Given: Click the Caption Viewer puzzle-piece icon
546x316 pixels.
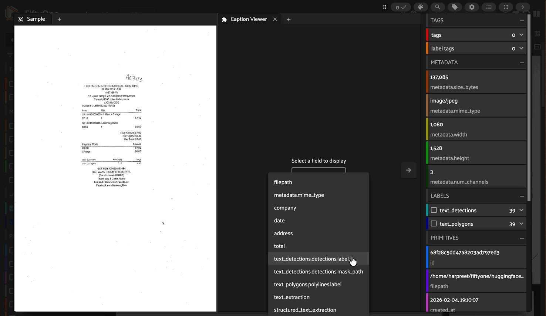Looking at the screenshot, I should pos(224,19).
